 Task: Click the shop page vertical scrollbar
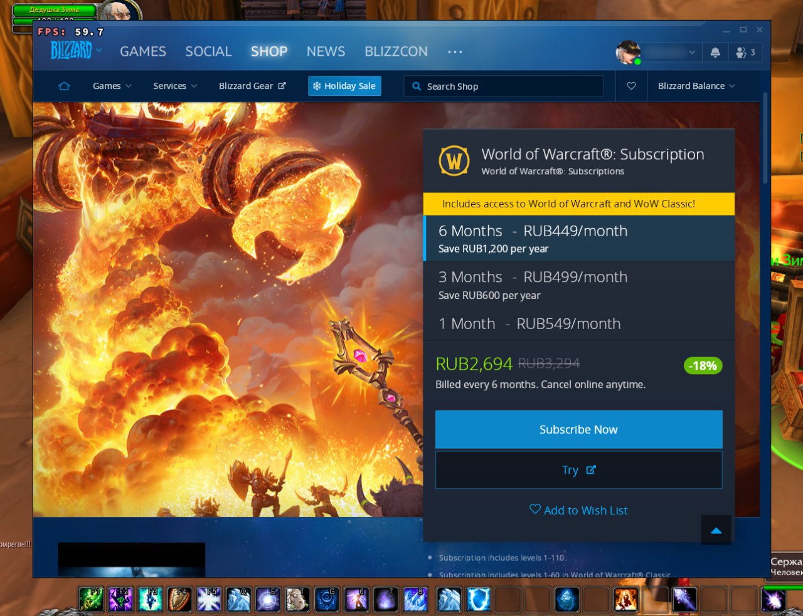tap(765, 138)
